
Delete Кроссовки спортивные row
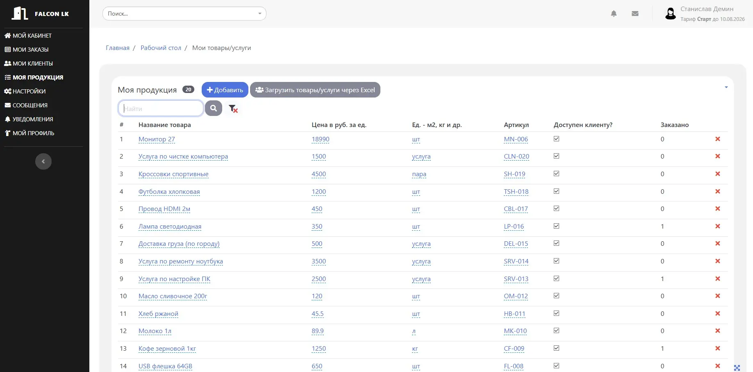[x=718, y=174]
